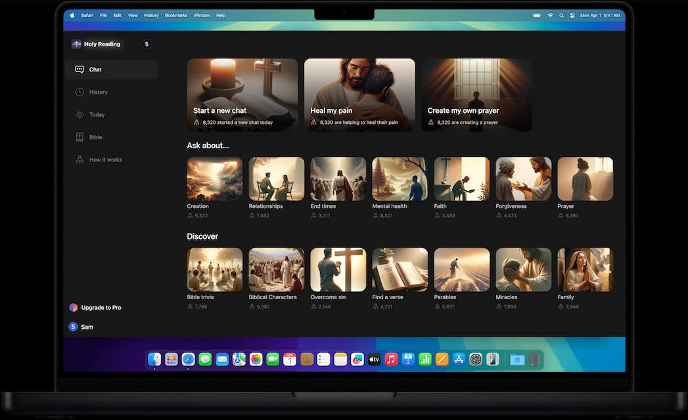Open the History clock icon

point(80,93)
